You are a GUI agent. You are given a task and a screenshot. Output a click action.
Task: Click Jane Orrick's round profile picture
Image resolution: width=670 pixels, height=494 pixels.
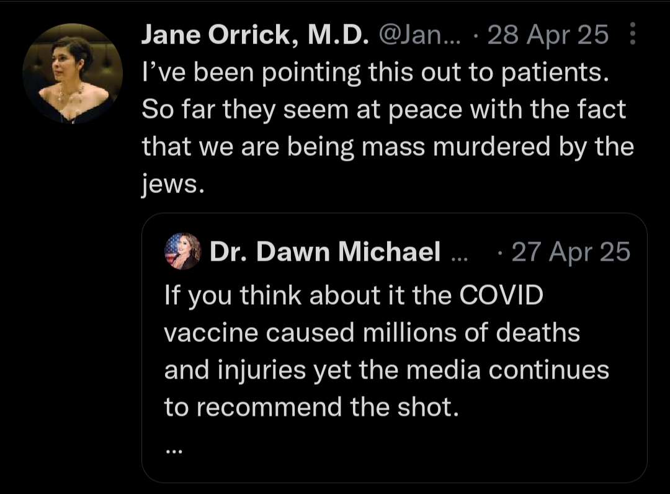click(x=72, y=73)
